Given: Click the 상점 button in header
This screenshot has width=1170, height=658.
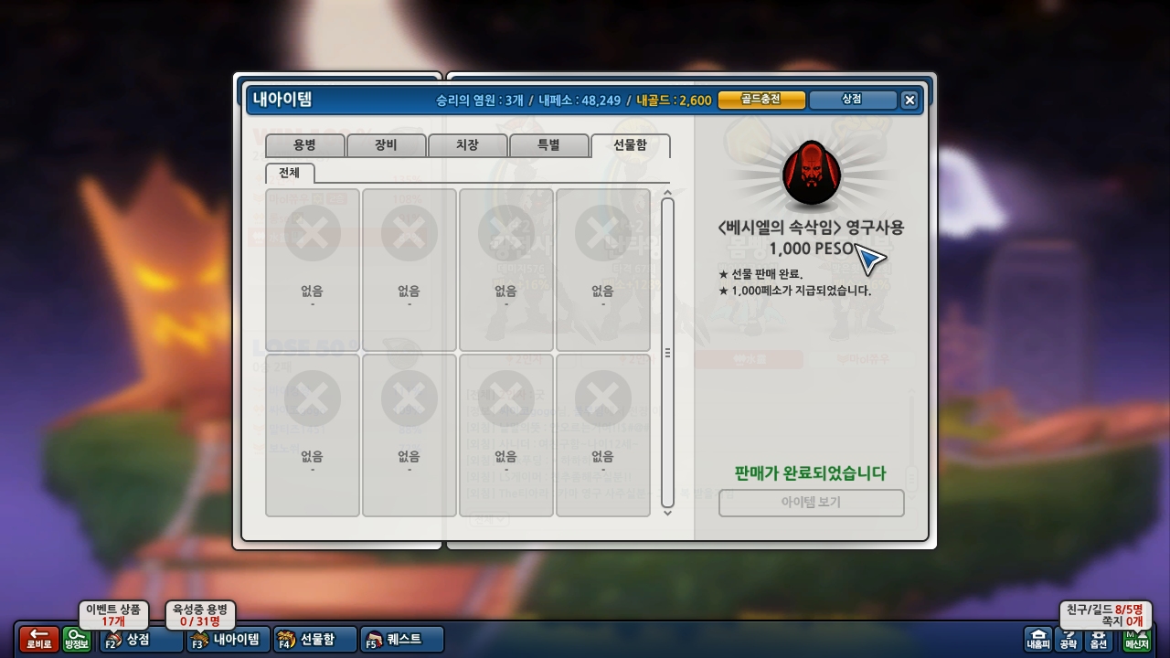Looking at the screenshot, I should 852,100.
